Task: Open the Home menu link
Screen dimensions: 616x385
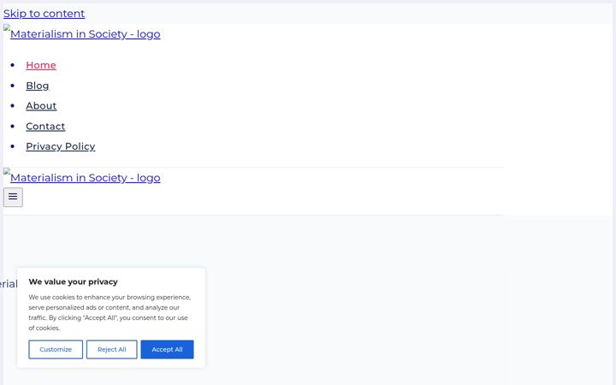Action: pyautogui.click(x=41, y=65)
